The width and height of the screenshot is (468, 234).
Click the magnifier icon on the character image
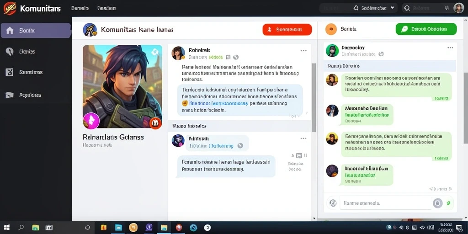[155, 52]
